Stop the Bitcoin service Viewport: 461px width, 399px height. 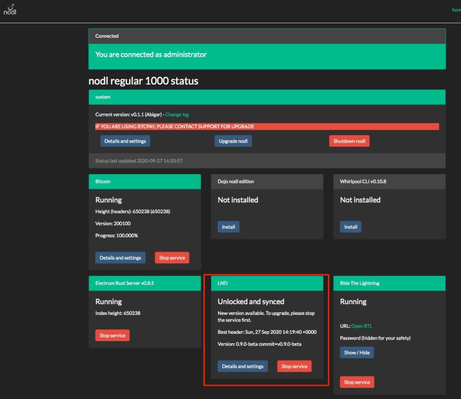[172, 258]
